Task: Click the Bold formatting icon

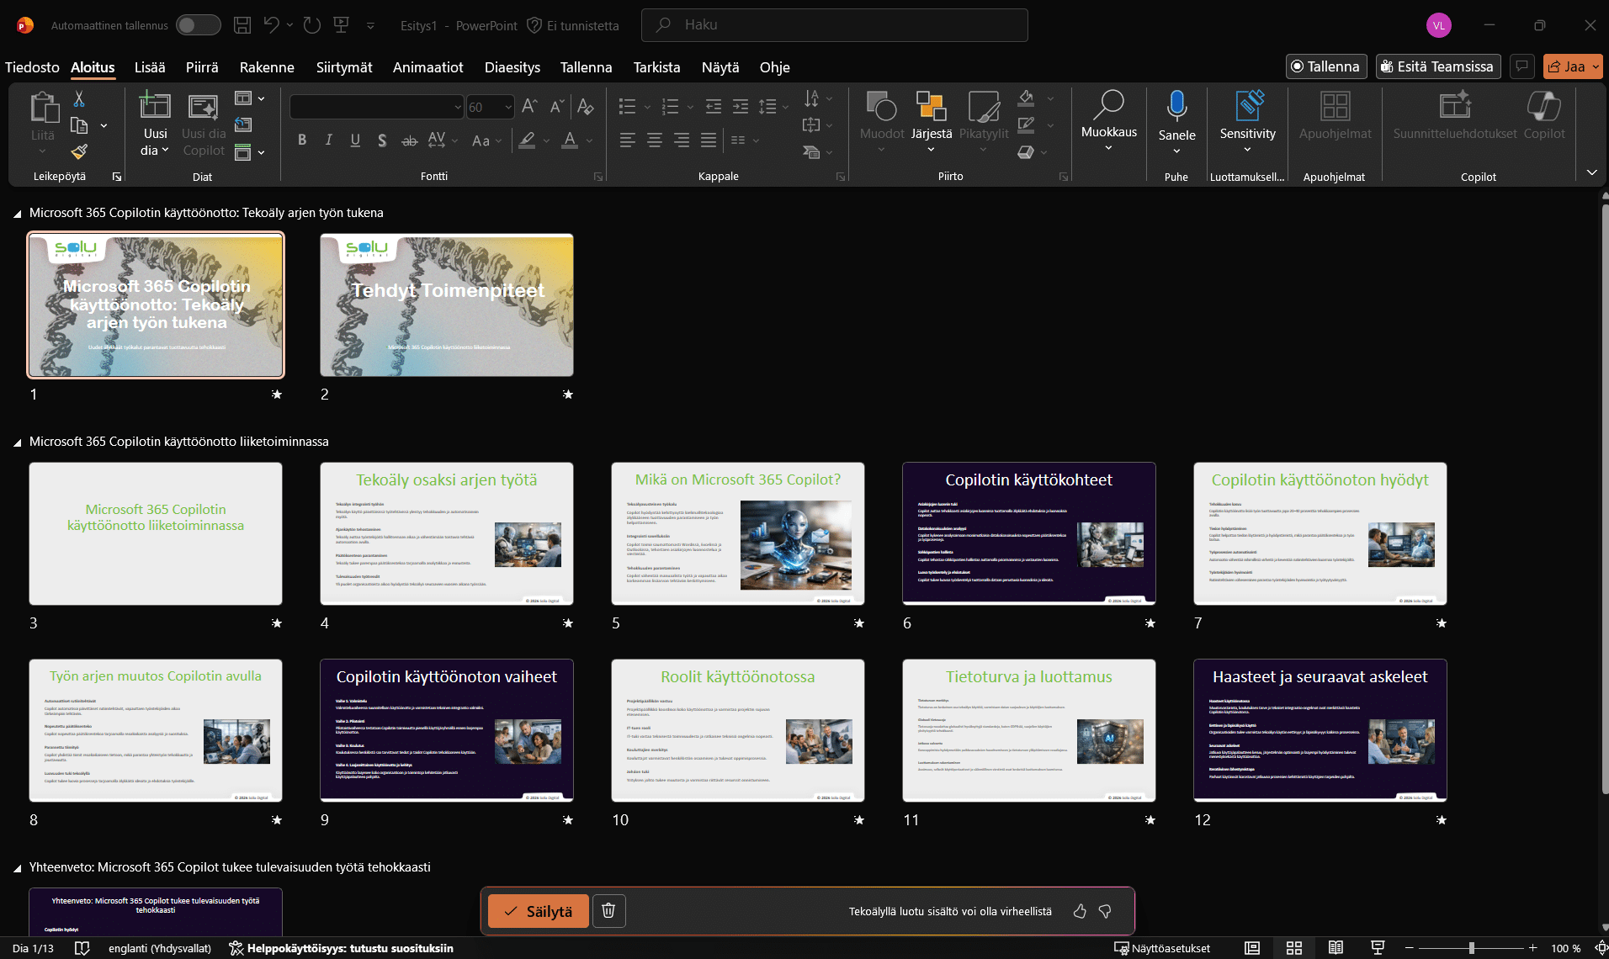Action: coord(302,140)
